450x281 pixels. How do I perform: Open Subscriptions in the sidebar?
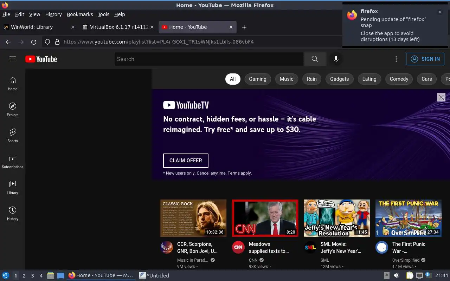(x=13, y=162)
